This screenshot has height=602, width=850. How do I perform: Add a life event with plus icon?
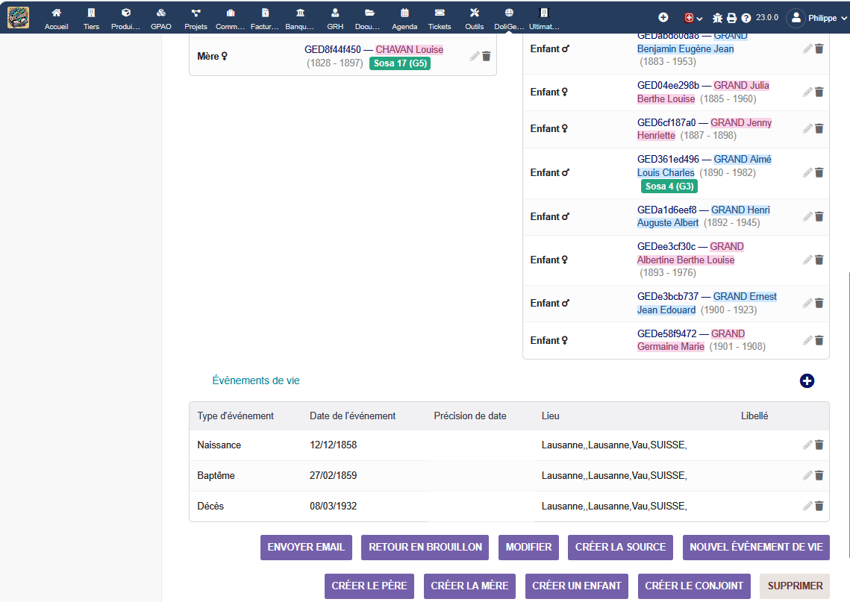click(807, 381)
